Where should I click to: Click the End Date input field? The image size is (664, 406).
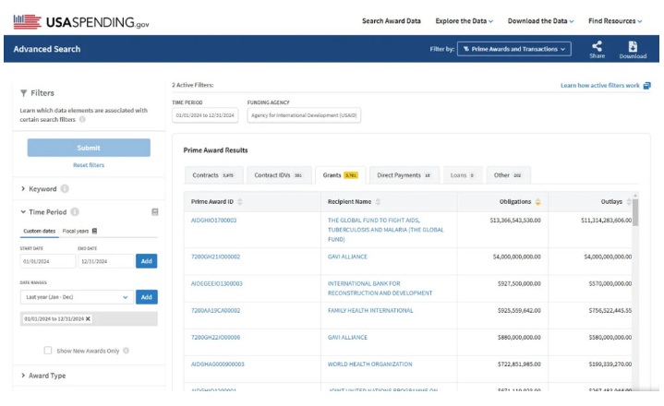106,261
